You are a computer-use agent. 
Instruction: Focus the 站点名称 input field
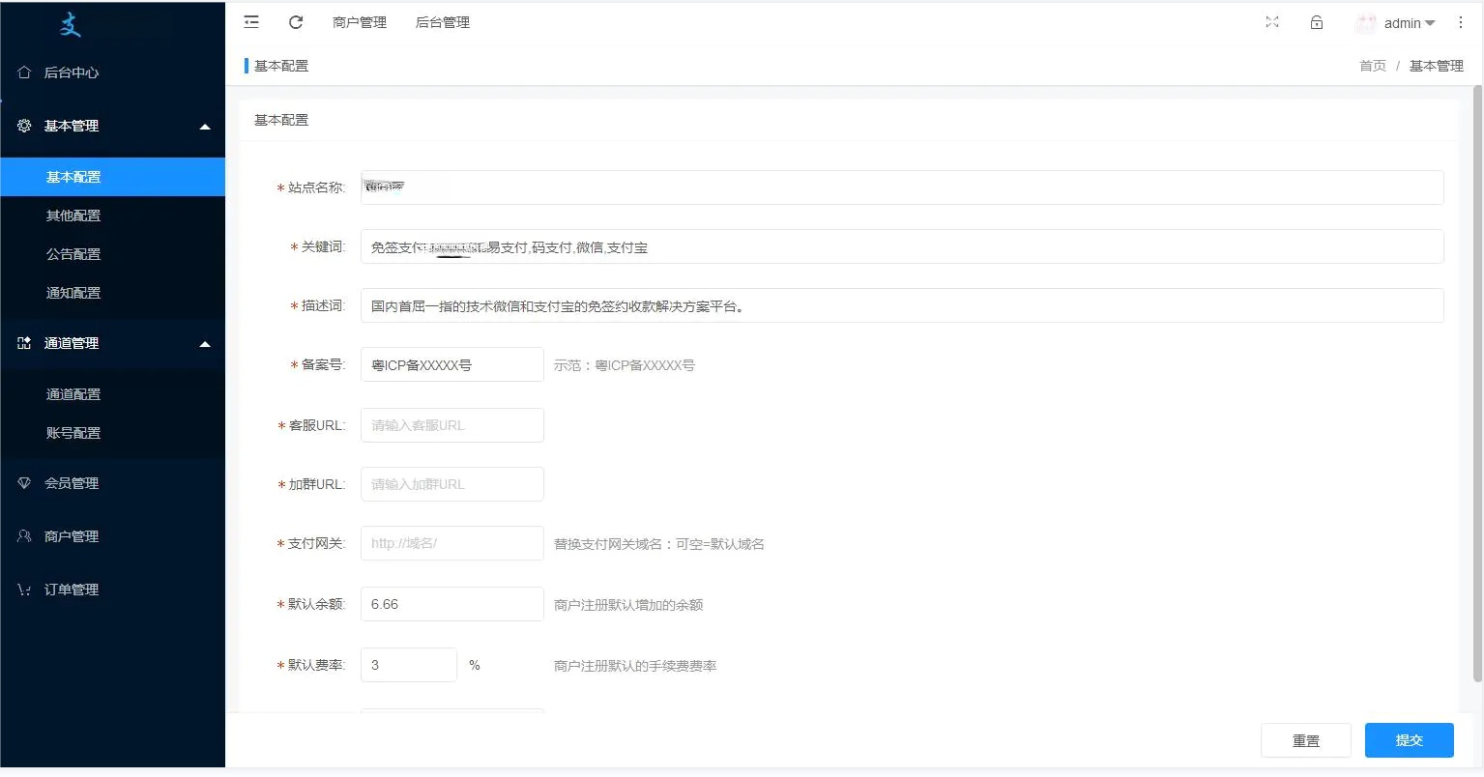point(902,187)
